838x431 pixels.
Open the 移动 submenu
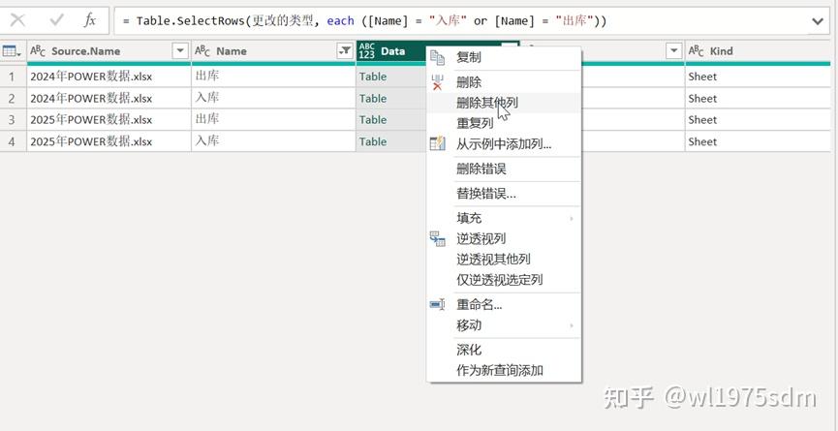(504, 324)
